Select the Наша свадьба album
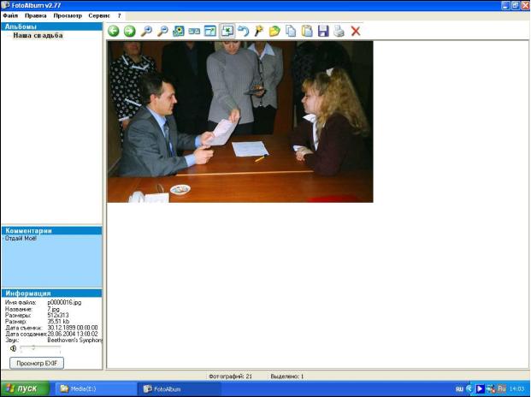Screen dimensions: 531x397 pyautogui.click(x=38, y=36)
